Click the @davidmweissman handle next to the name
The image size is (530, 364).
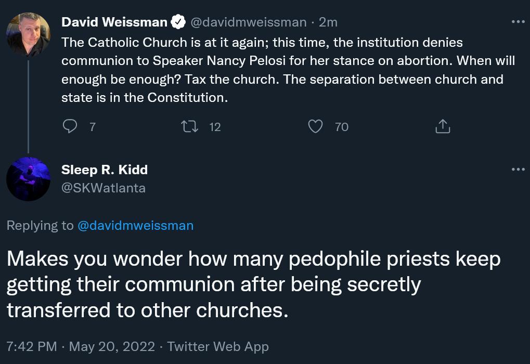pyautogui.click(x=249, y=22)
